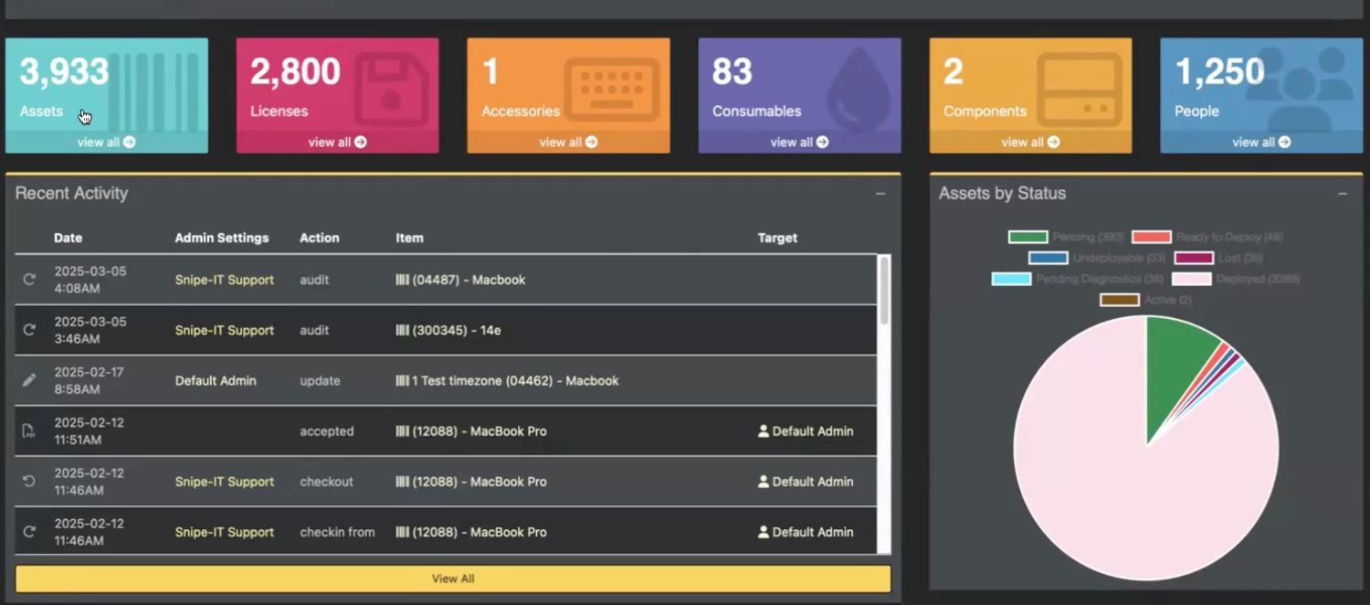
Task: Toggle Active legend swatch
Action: tap(1120, 300)
